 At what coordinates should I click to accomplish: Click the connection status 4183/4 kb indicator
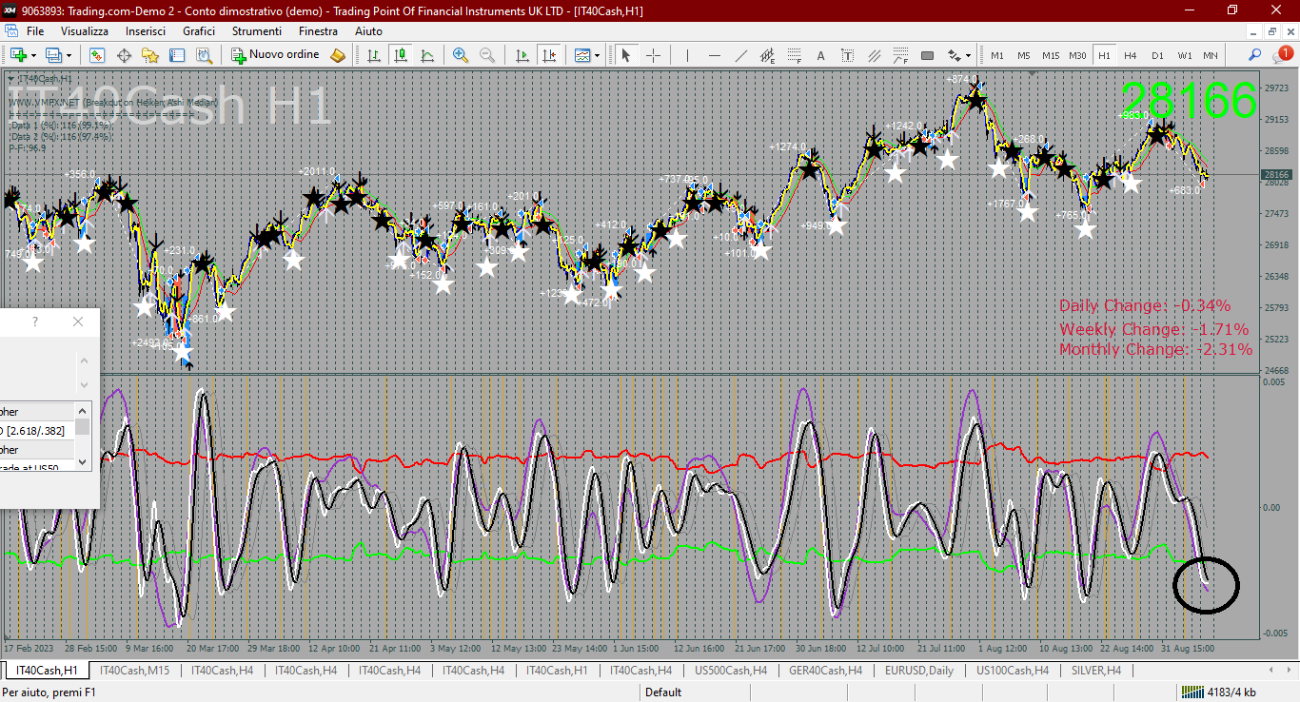(1218, 692)
